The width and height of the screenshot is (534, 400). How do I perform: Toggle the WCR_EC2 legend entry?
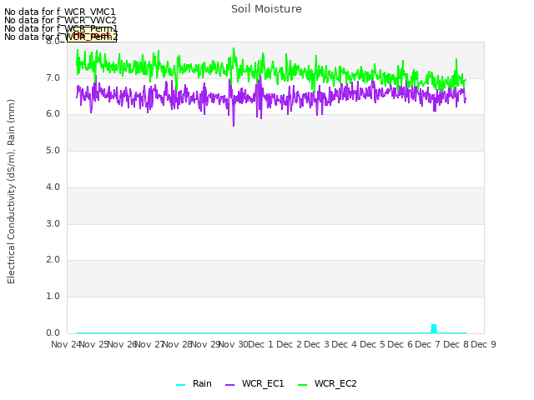pyautogui.click(x=327, y=383)
